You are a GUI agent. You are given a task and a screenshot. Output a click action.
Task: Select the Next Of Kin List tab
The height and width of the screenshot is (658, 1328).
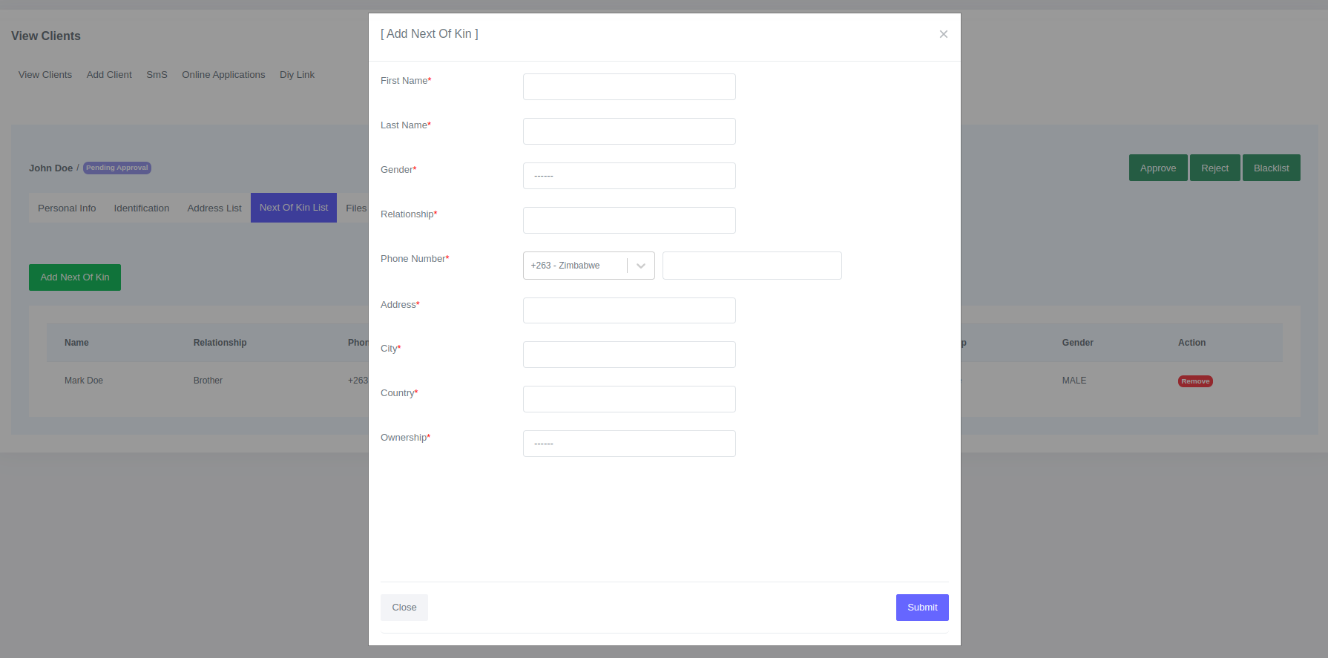[293, 208]
